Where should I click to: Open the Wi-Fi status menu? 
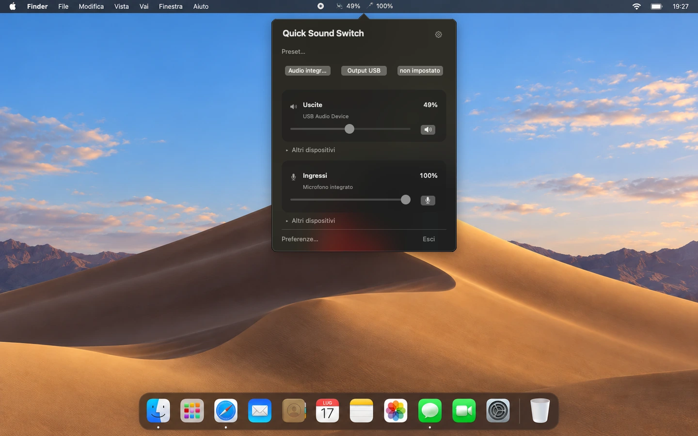(x=636, y=6)
